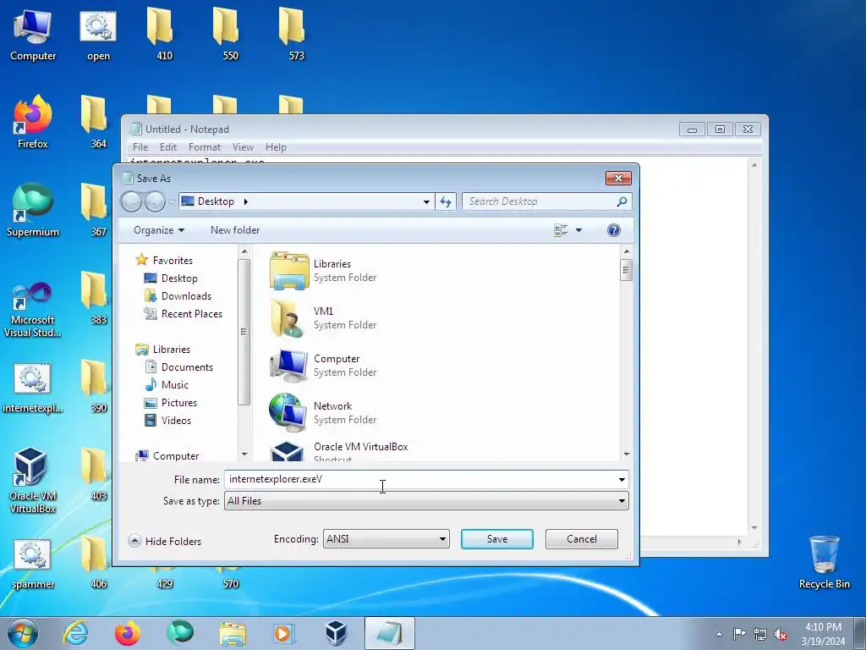866x650 pixels.
Task: Open Notepad's Format menu
Action: [205, 147]
